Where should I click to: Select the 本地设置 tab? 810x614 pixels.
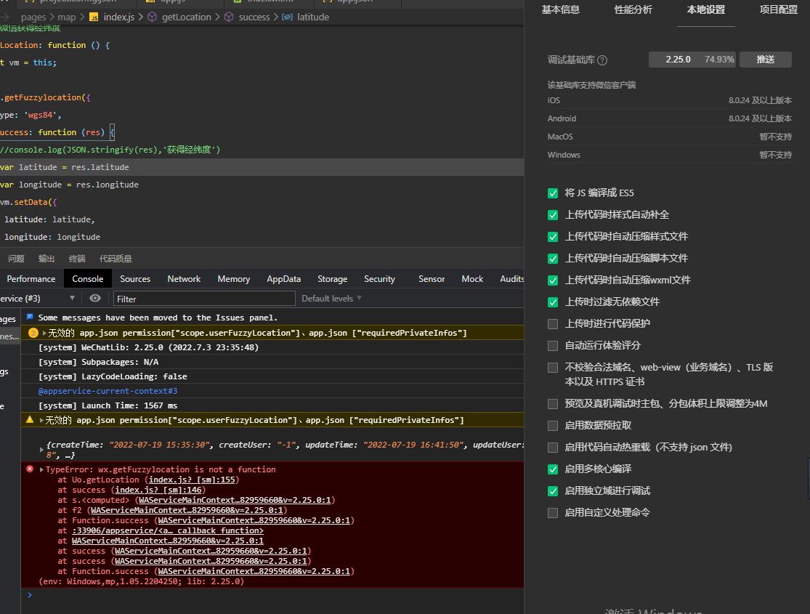click(x=705, y=10)
